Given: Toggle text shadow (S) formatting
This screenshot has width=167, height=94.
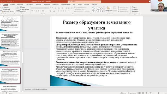Looking at the screenshot, I should coord(39,11).
